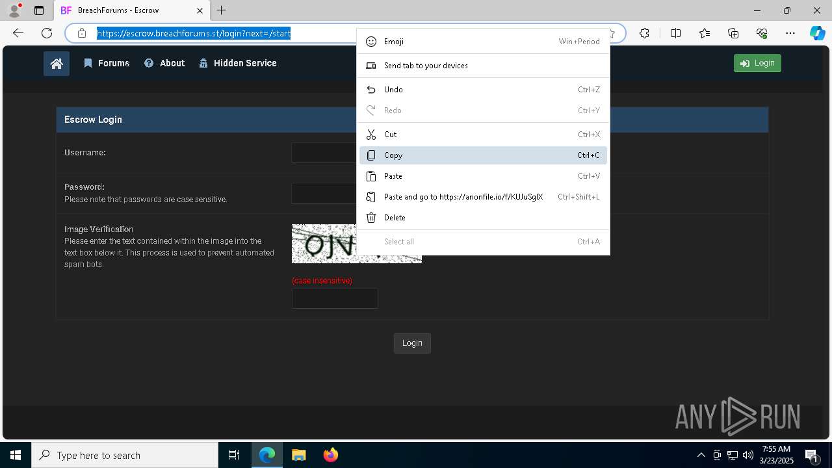The height and width of the screenshot is (468, 832).
Task: Close the BreachForums - Escrow tab
Action: [x=200, y=10]
